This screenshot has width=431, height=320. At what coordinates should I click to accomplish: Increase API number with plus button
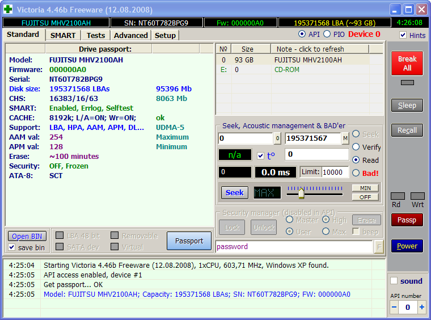422,307
